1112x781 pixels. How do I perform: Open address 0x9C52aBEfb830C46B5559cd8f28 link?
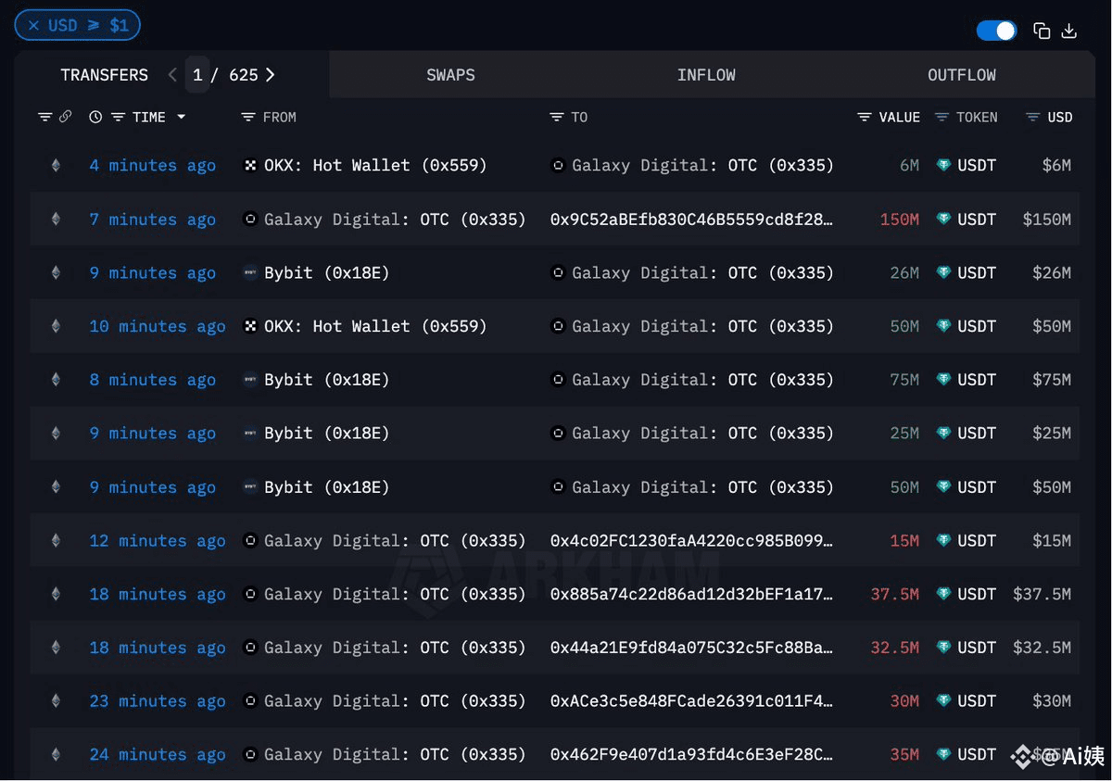(x=691, y=220)
